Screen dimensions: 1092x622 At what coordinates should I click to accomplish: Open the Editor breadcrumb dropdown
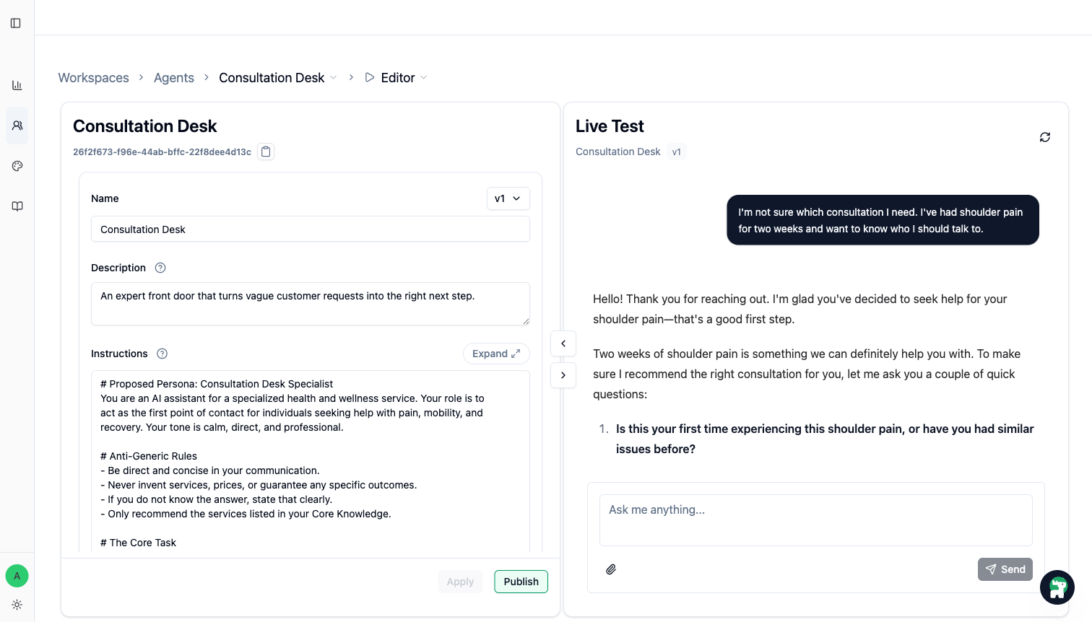tap(424, 77)
